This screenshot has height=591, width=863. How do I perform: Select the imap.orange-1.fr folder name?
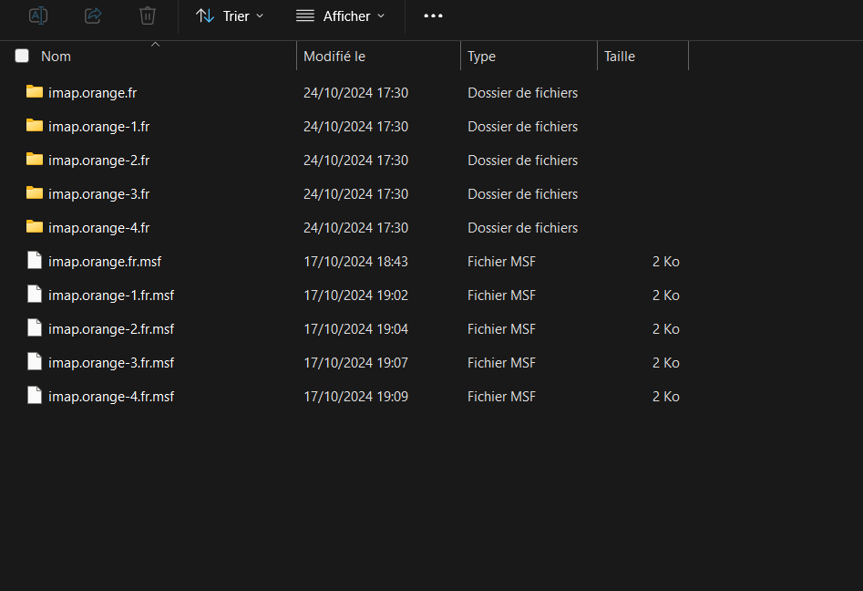98,126
